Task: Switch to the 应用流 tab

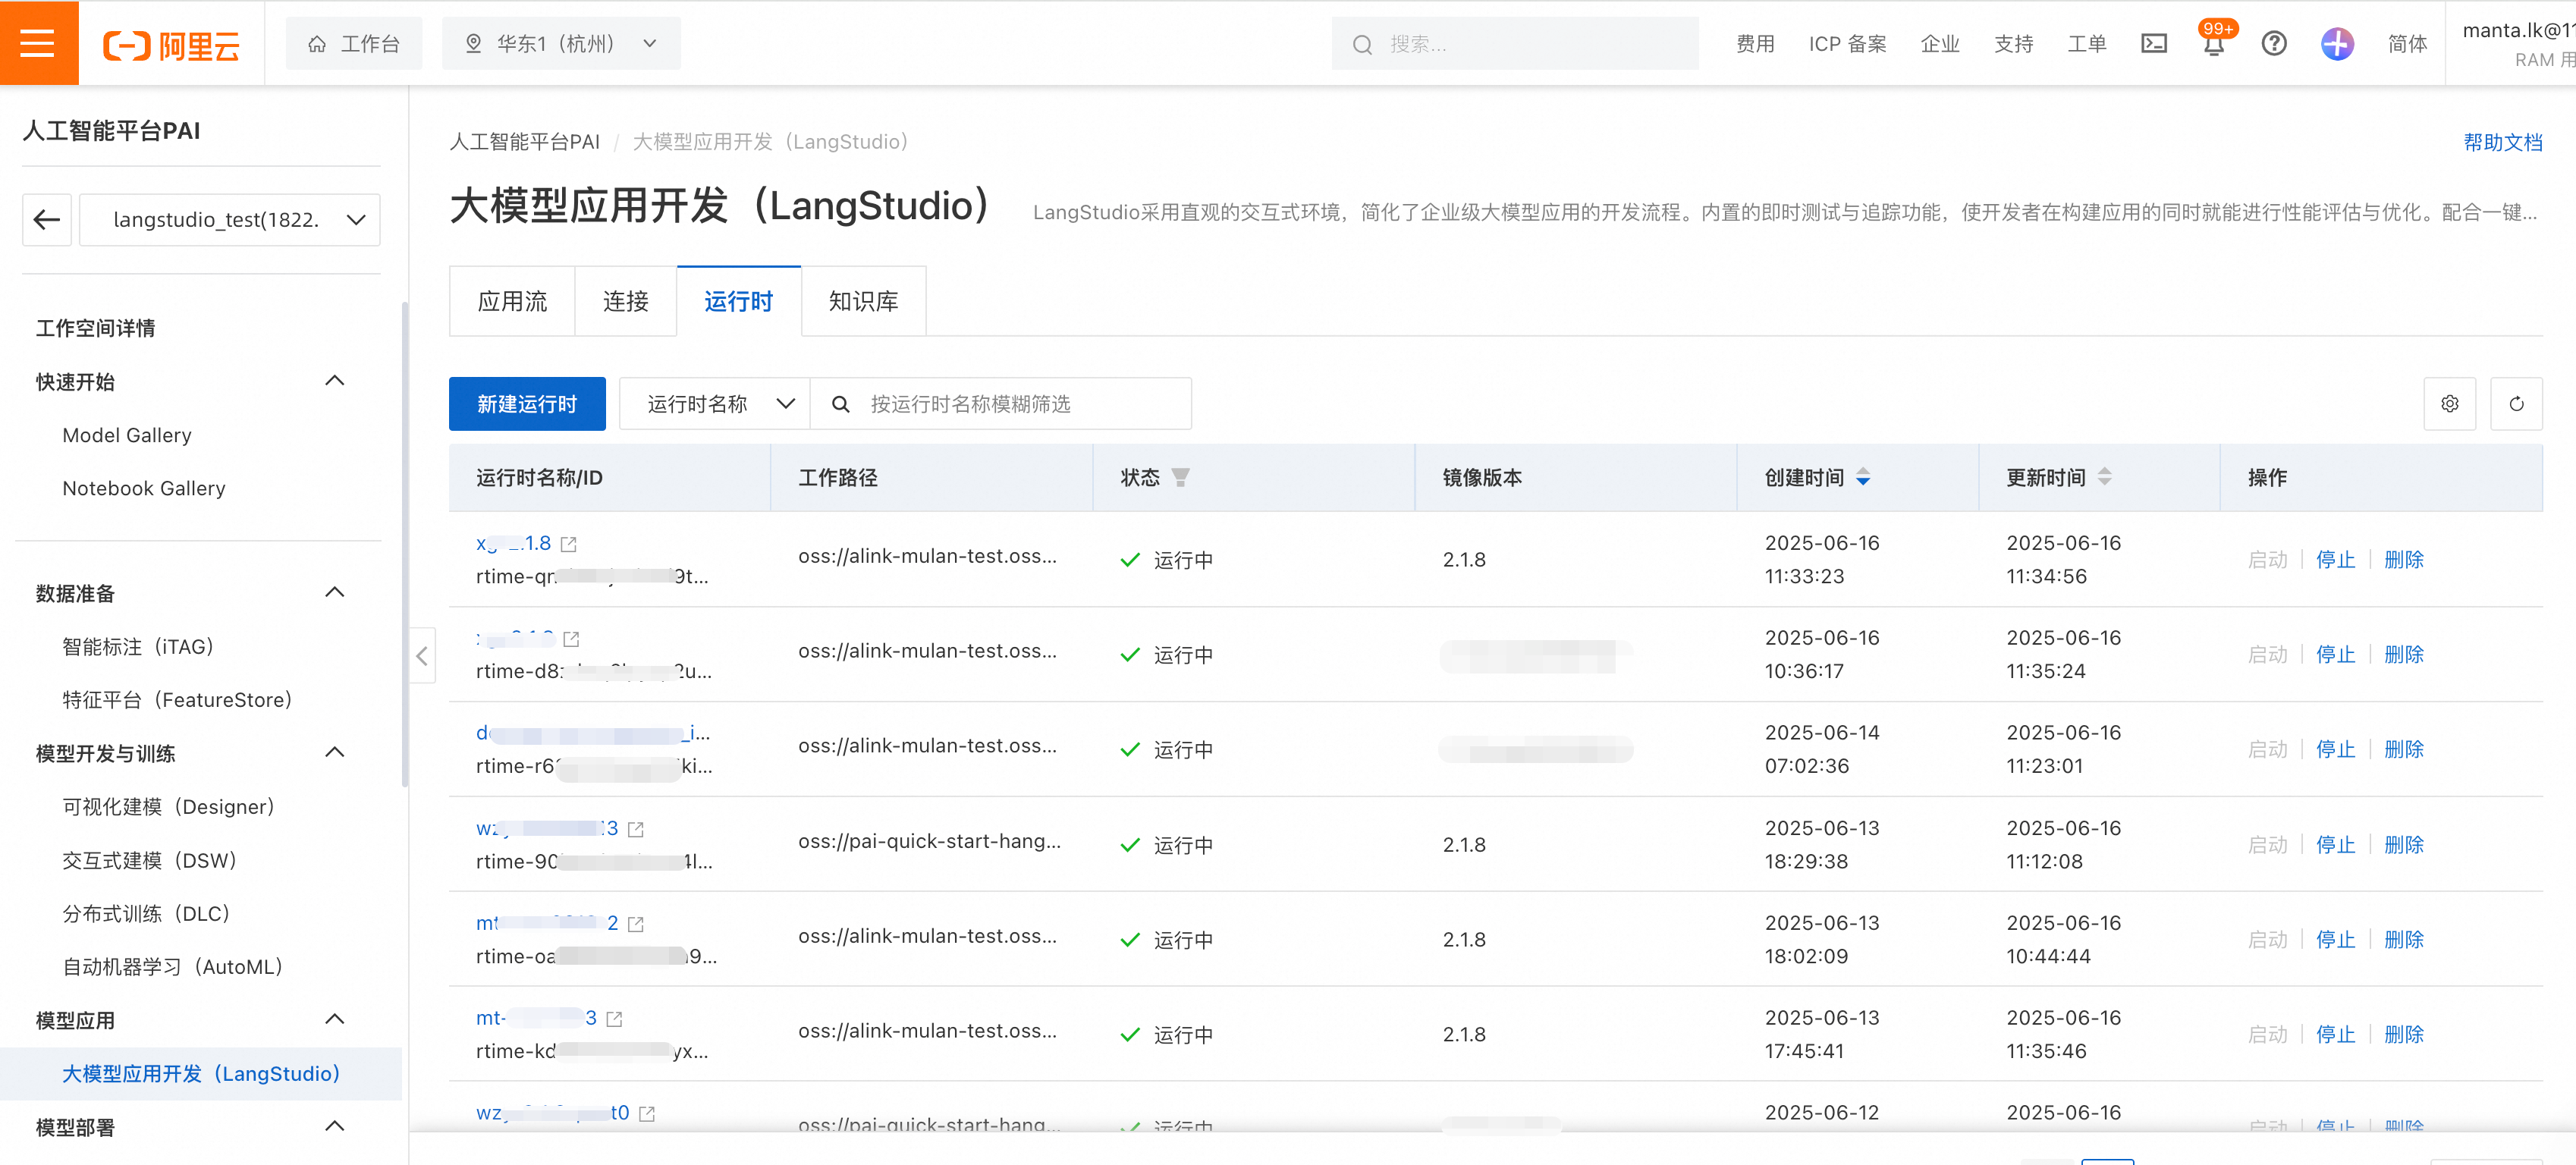Action: pyautogui.click(x=512, y=301)
